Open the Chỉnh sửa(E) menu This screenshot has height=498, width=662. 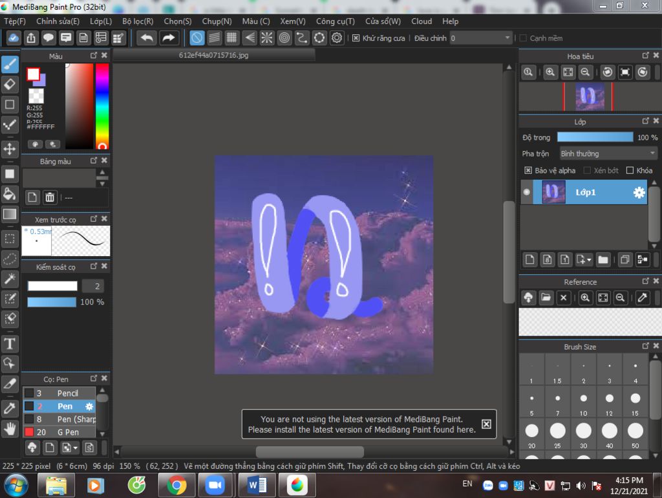coord(58,21)
